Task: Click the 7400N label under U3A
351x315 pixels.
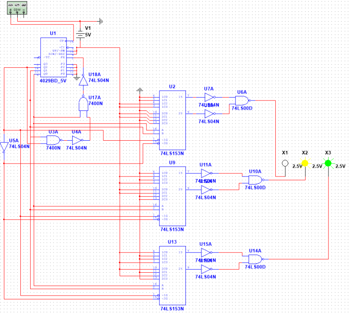Action: click(x=53, y=148)
